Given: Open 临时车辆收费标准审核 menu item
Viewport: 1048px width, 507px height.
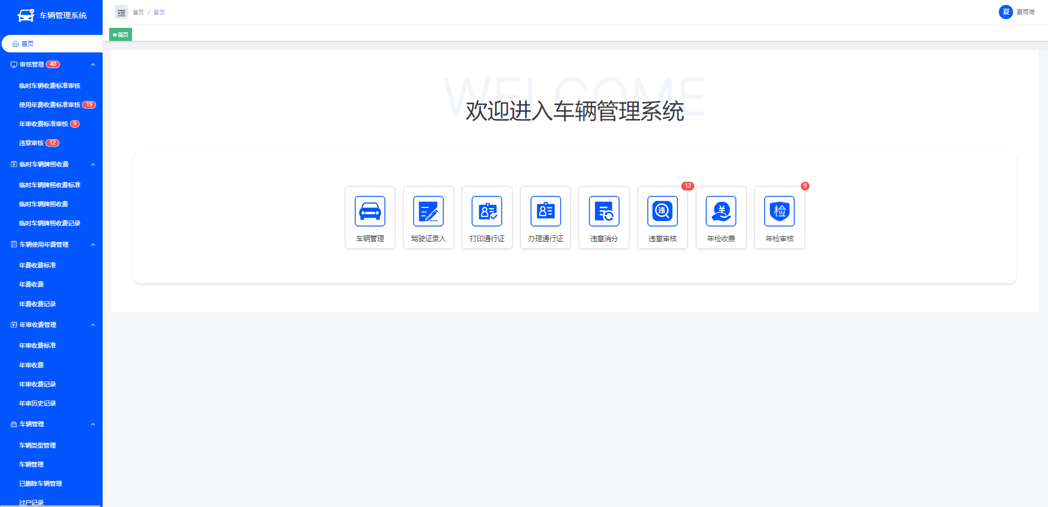Looking at the screenshot, I should click(50, 86).
